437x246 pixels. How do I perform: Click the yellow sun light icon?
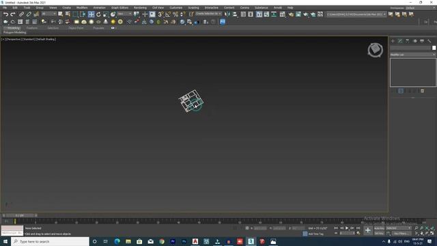(113, 22)
